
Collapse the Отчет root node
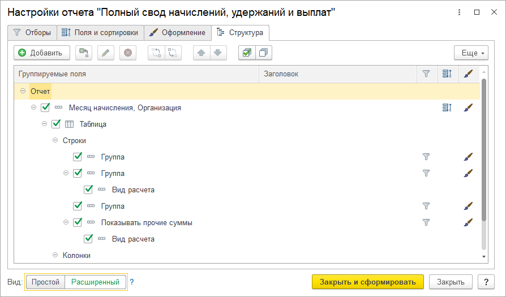23,91
